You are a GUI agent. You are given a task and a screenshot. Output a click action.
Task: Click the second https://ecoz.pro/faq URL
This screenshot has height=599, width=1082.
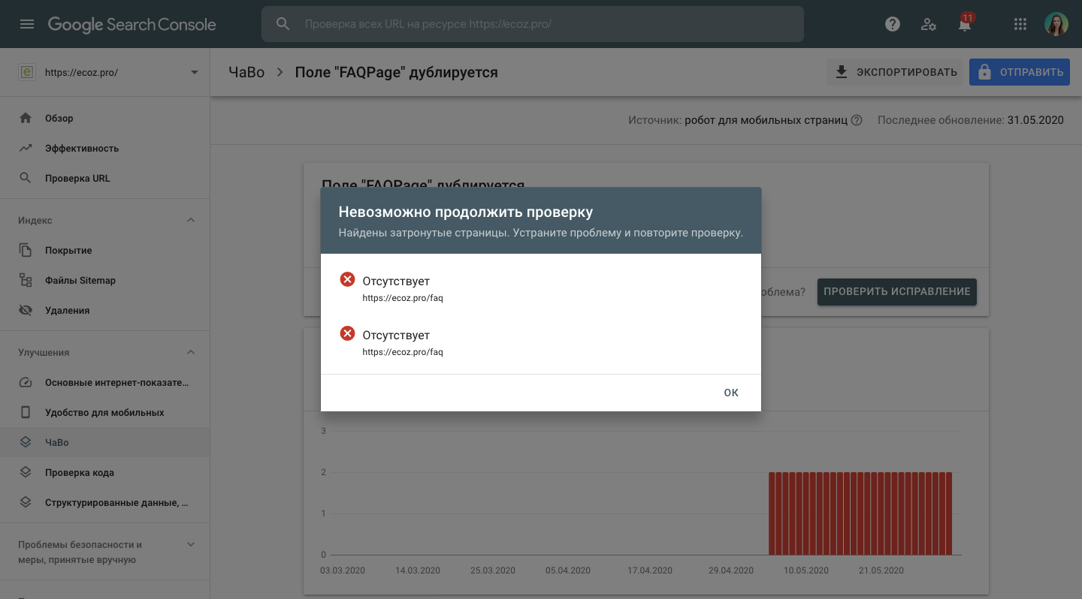coord(403,352)
